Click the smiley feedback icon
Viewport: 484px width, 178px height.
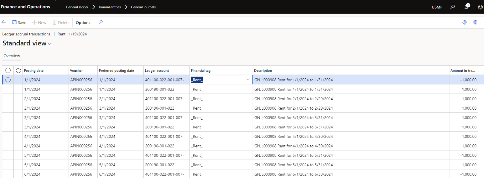point(480,7)
